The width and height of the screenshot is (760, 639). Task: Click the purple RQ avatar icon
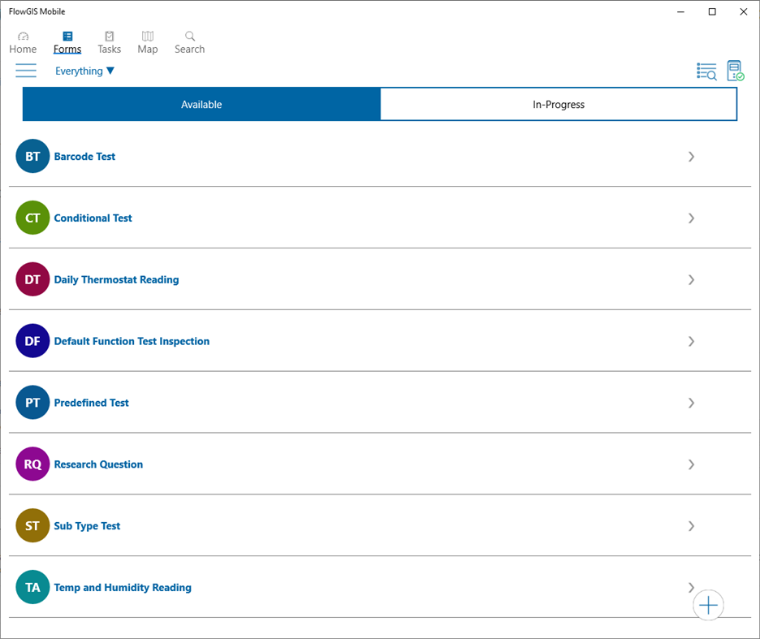pos(32,464)
